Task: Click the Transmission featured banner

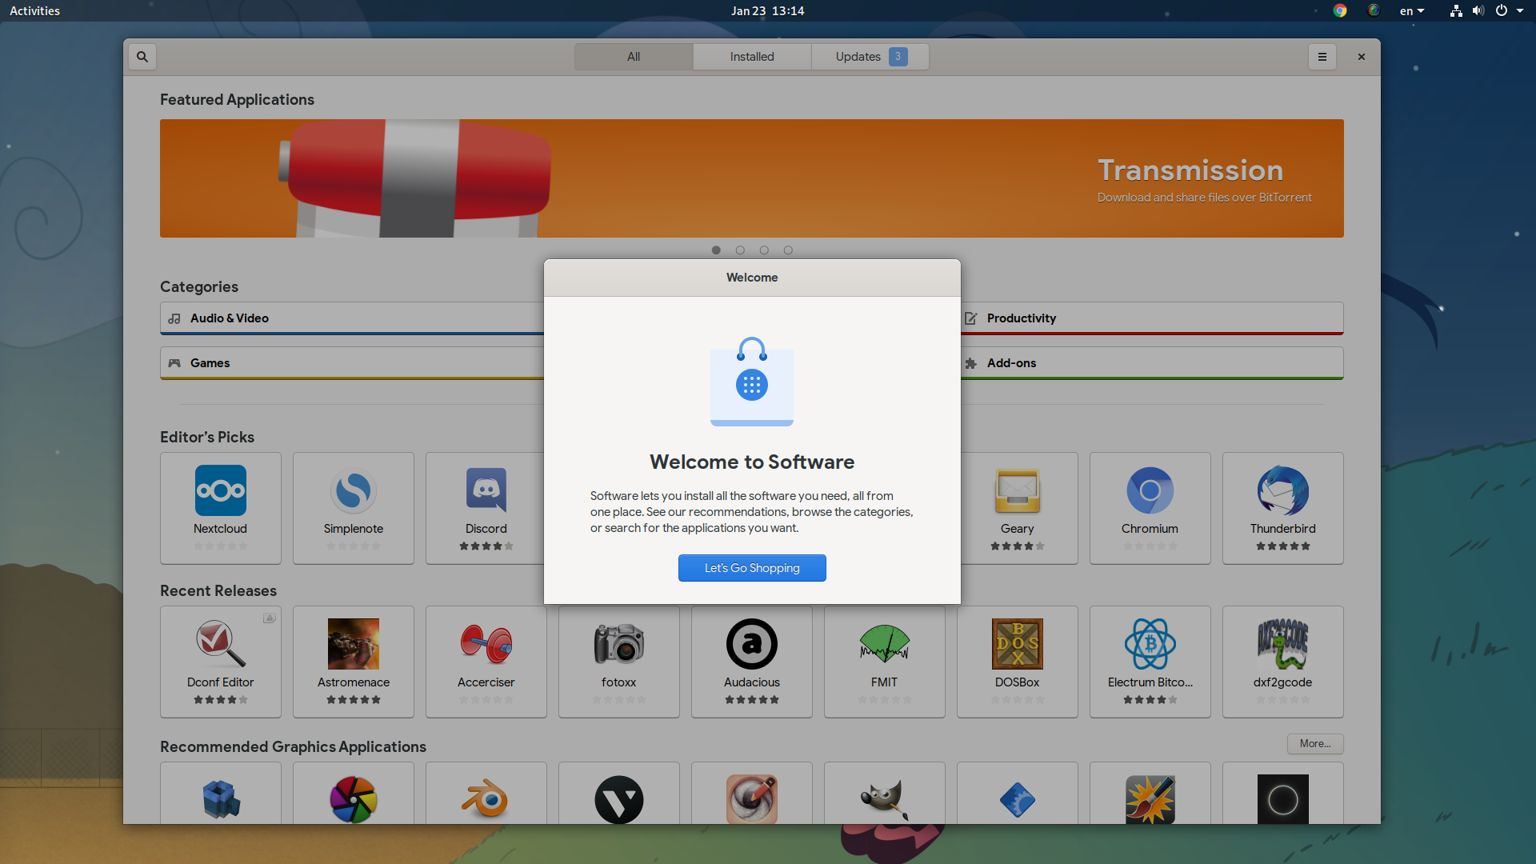Action: click(752, 178)
